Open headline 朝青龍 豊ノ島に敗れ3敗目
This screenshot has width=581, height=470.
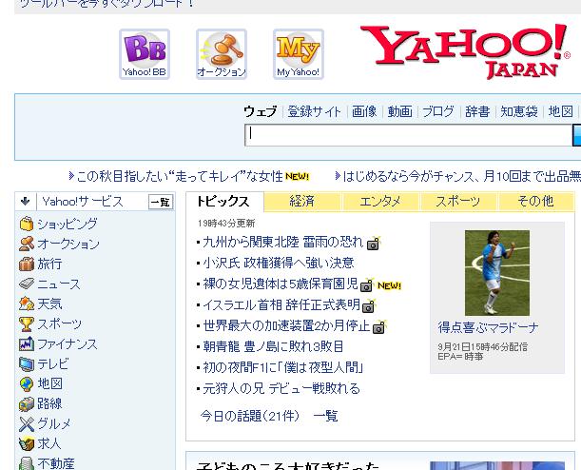274,346
